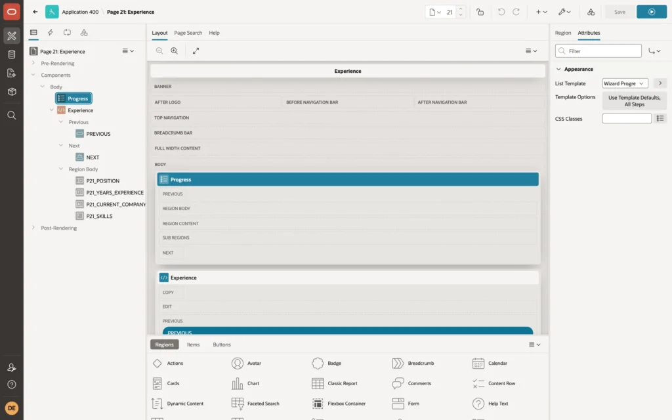Run the page with play button
The height and width of the screenshot is (420, 672).
point(652,12)
